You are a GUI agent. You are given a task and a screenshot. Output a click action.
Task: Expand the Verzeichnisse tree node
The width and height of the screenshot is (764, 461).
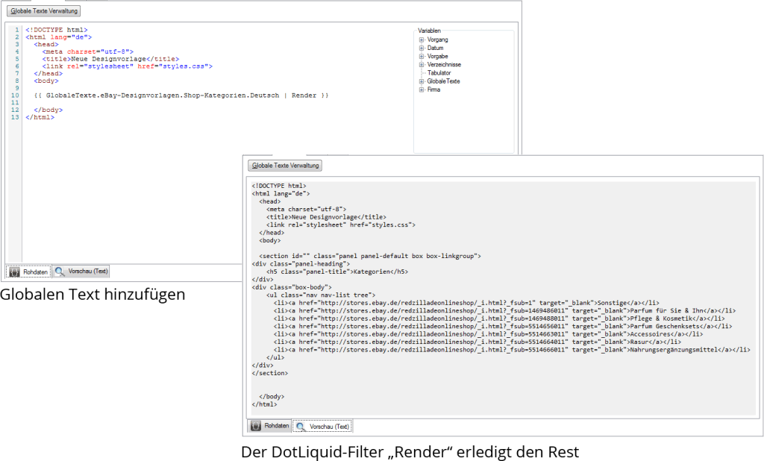[422, 65]
